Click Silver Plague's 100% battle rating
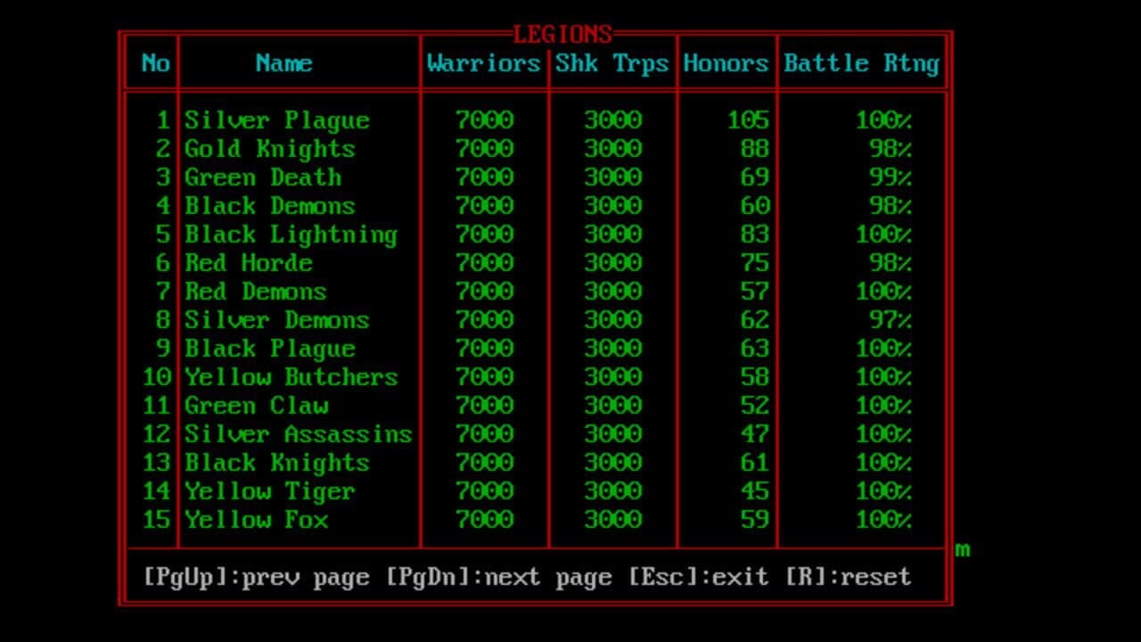Screen dimensions: 1141x642 [x=883, y=120]
